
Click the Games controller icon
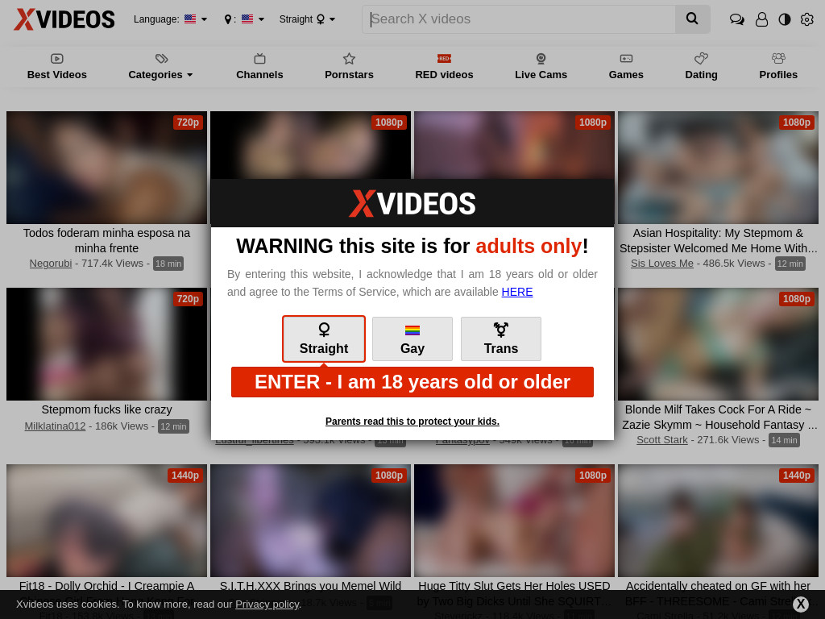click(x=626, y=59)
